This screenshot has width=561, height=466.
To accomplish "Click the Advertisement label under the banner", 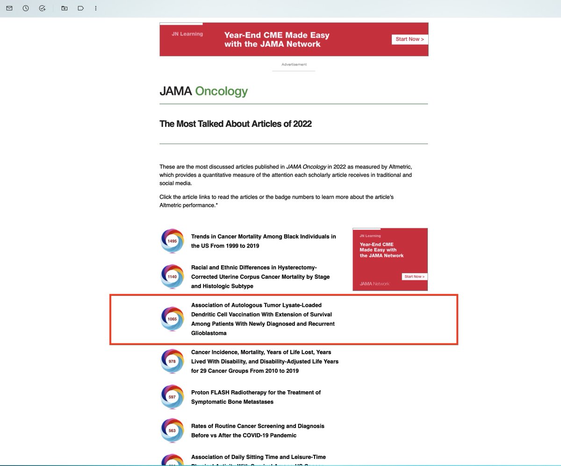I will [x=294, y=65].
